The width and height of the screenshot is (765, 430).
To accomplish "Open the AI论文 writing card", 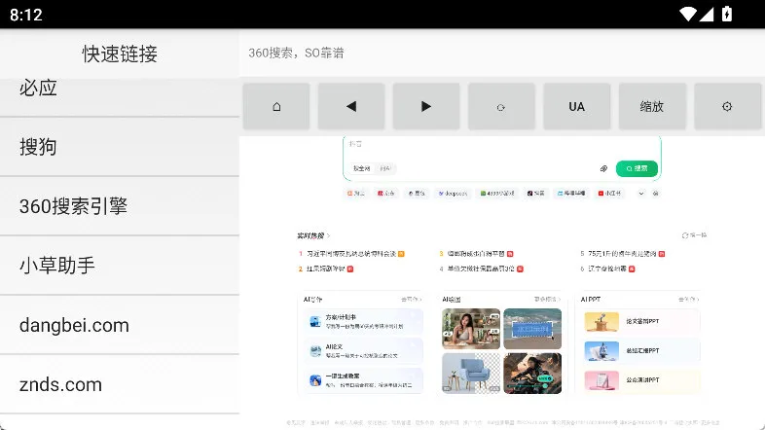I will pos(363,351).
